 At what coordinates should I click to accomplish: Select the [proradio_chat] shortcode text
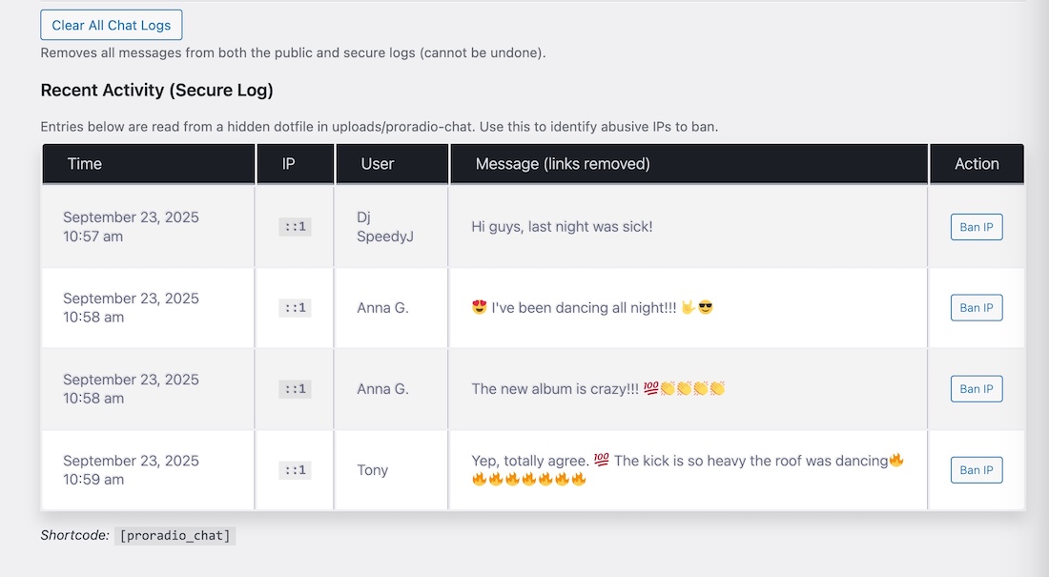click(175, 536)
